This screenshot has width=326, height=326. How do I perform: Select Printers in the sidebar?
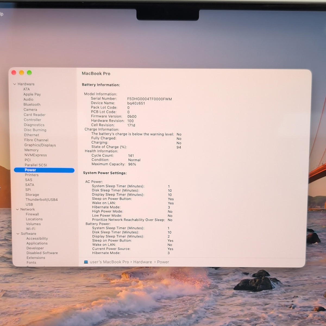[32, 175]
